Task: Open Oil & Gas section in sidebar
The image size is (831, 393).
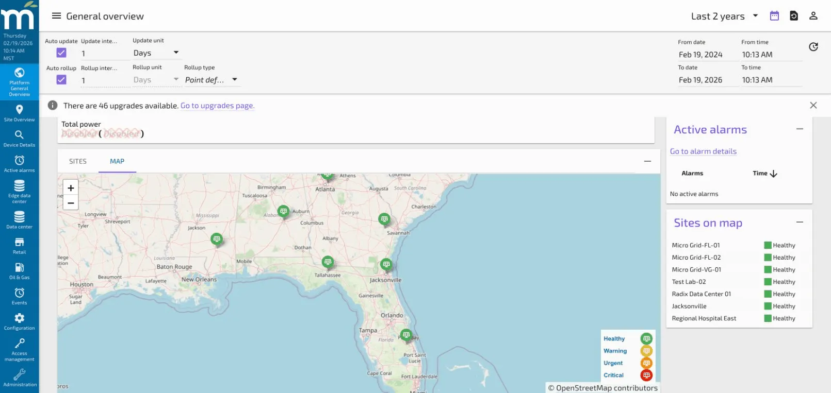Action: [x=20, y=271]
